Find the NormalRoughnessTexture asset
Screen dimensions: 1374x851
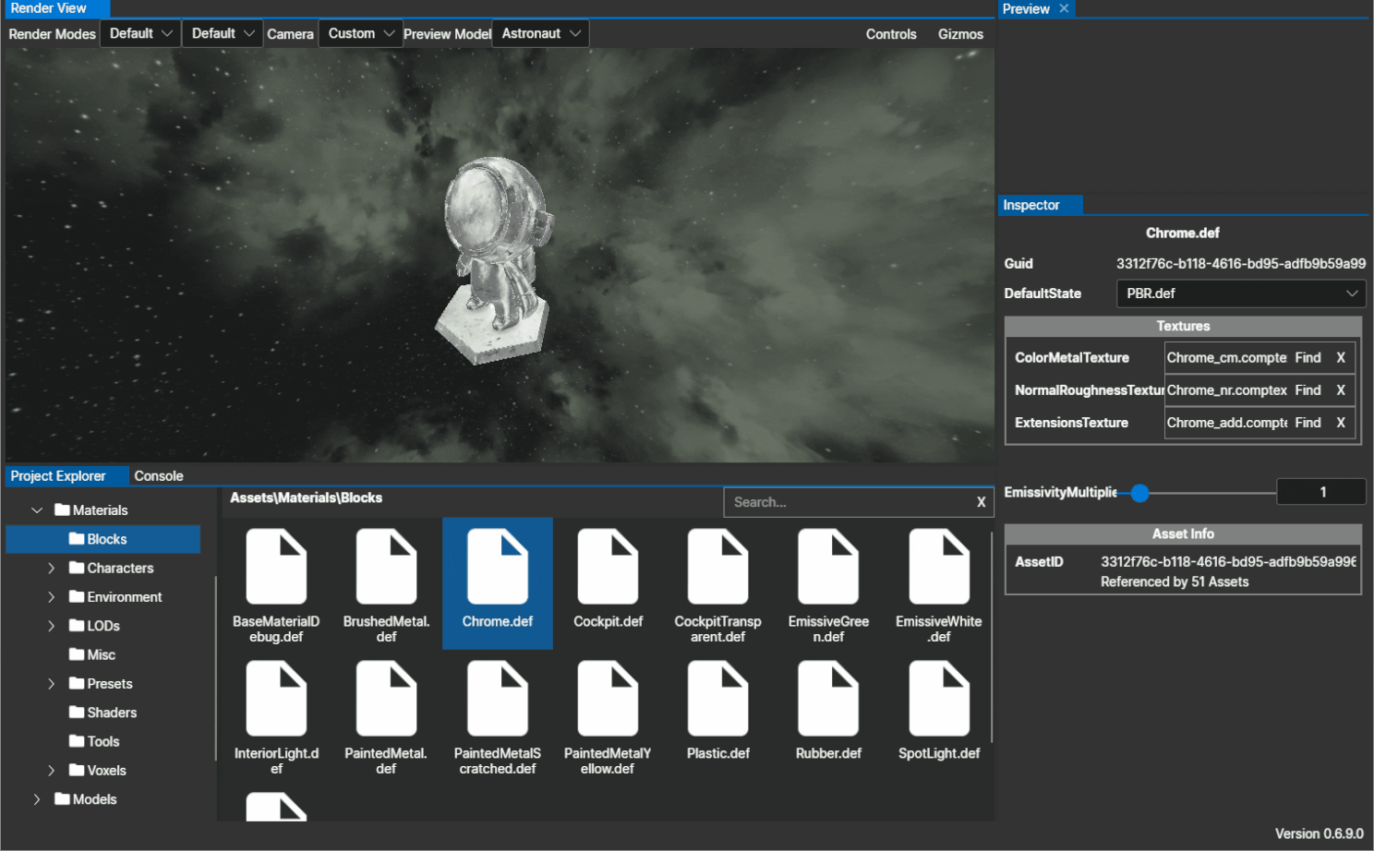pyautogui.click(x=1308, y=390)
